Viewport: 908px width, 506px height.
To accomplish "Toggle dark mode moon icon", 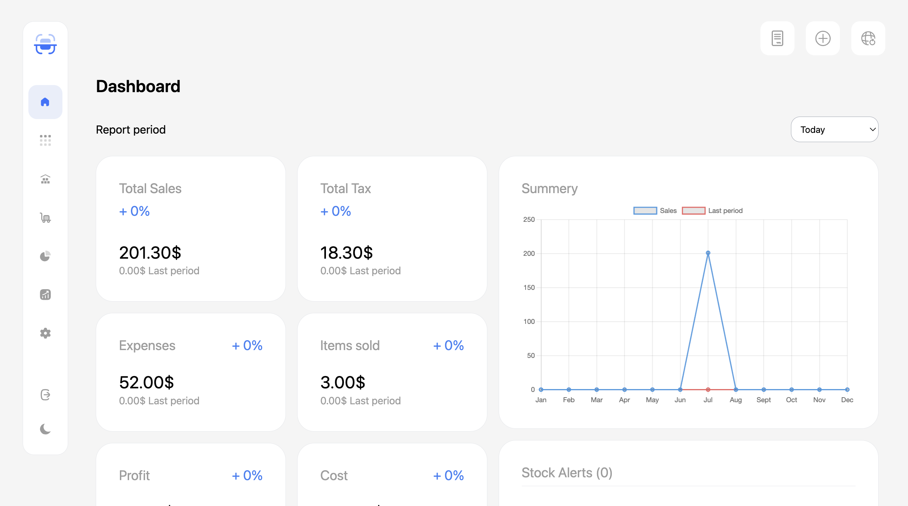I will (45, 429).
